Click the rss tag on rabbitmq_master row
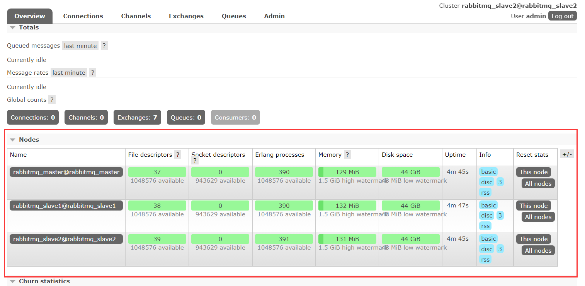Viewport: 585px width, 286px height. (485, 192)
